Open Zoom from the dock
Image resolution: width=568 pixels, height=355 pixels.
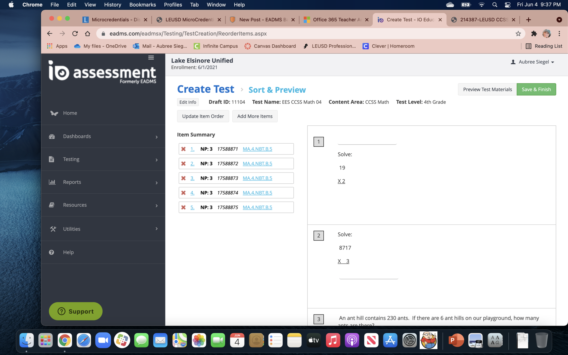click(103, 340)
